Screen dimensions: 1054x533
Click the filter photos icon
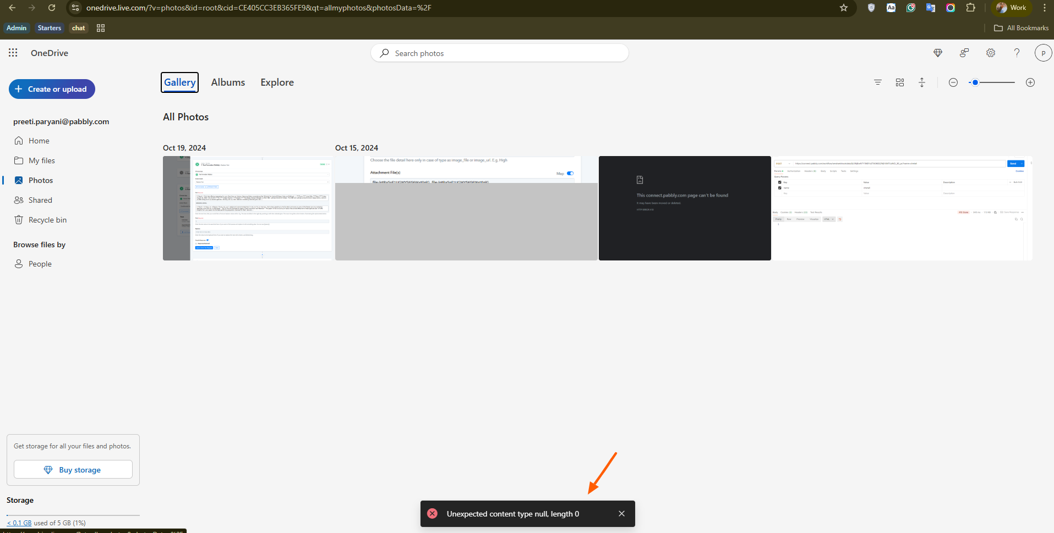tap(878, 82)
